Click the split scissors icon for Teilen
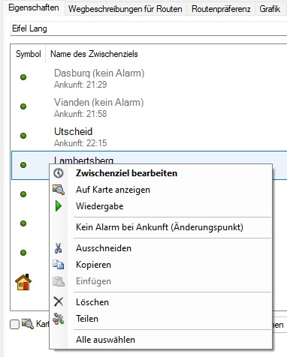The image size is (287, 357). click(x=59, y=319)
